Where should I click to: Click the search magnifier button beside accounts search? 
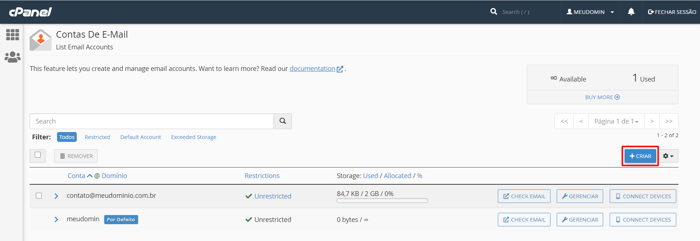click(283, 121)
